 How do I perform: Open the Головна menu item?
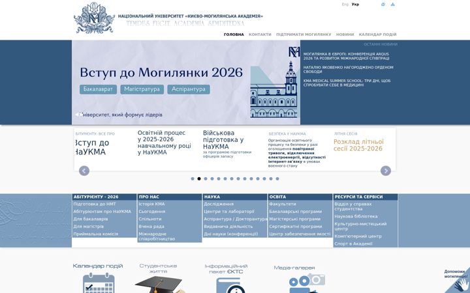(234, 35)
